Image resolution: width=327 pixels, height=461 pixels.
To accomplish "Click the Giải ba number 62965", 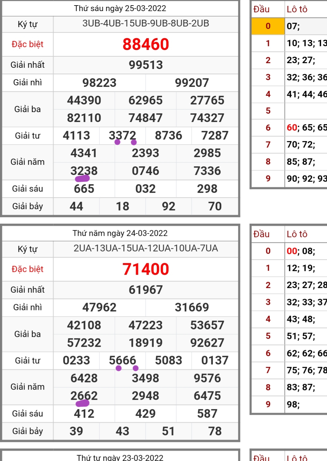I will pos(145,100).
